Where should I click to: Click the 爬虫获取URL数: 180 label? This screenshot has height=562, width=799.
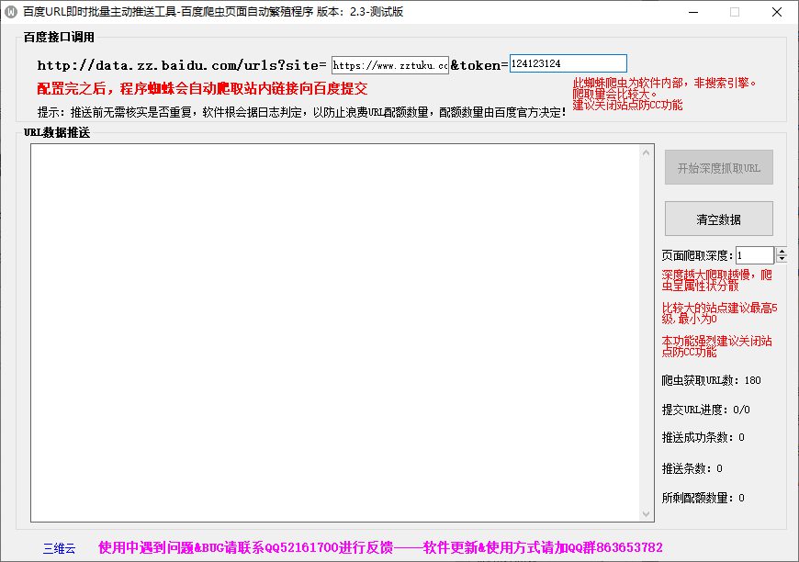(x=712, y=380)
